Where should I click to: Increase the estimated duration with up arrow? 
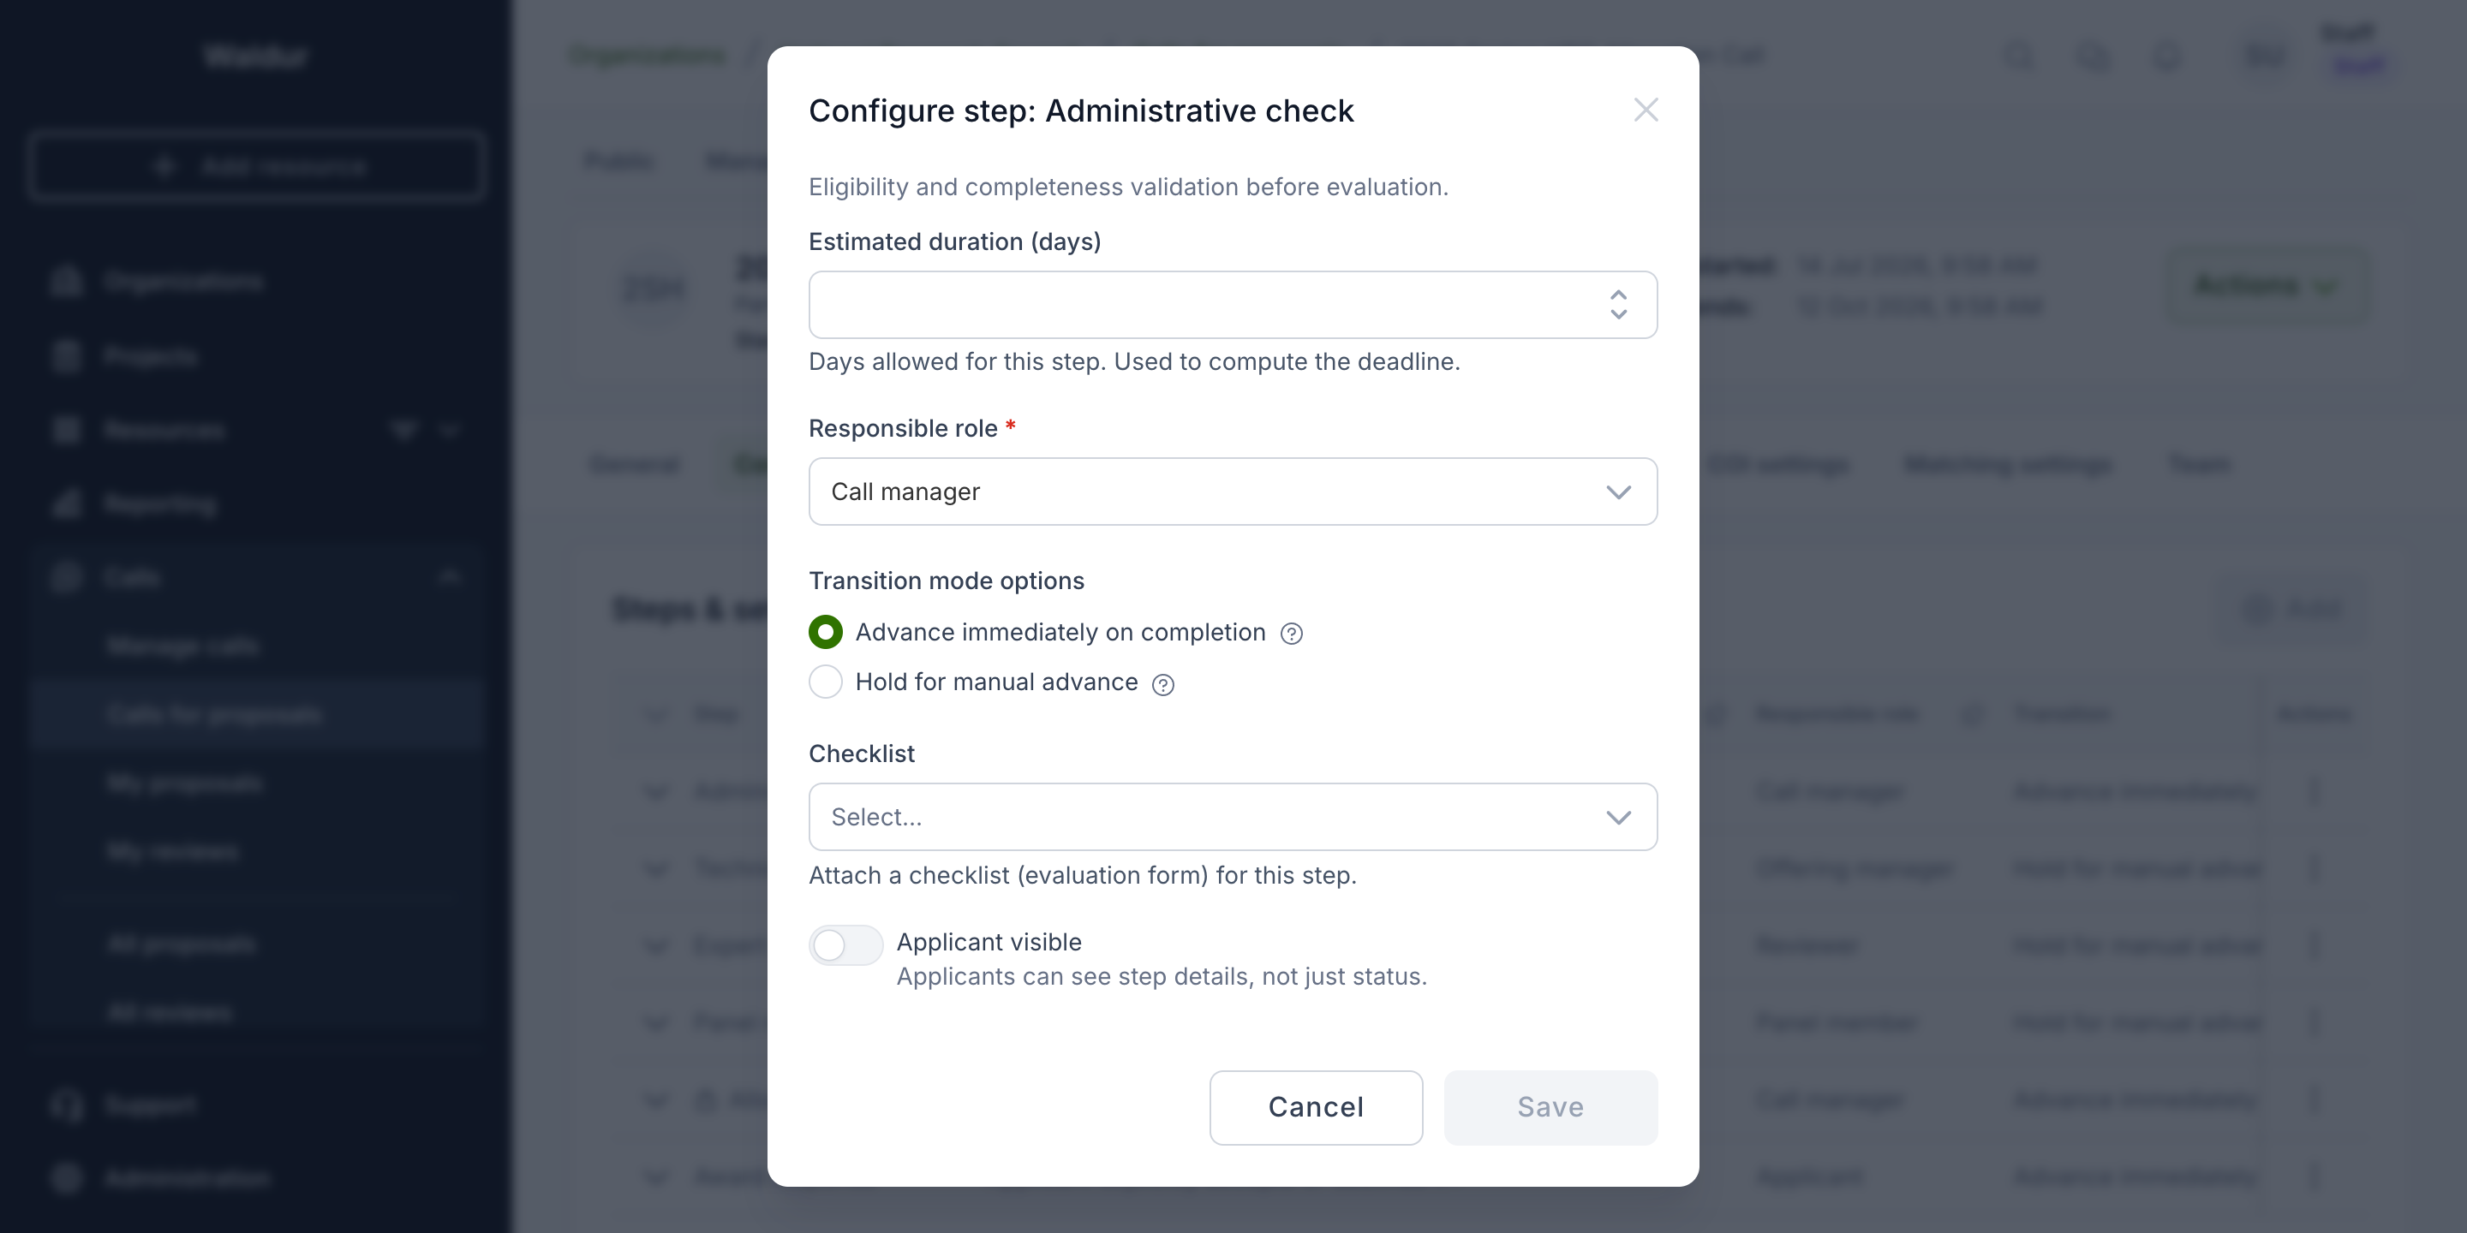1618,295
